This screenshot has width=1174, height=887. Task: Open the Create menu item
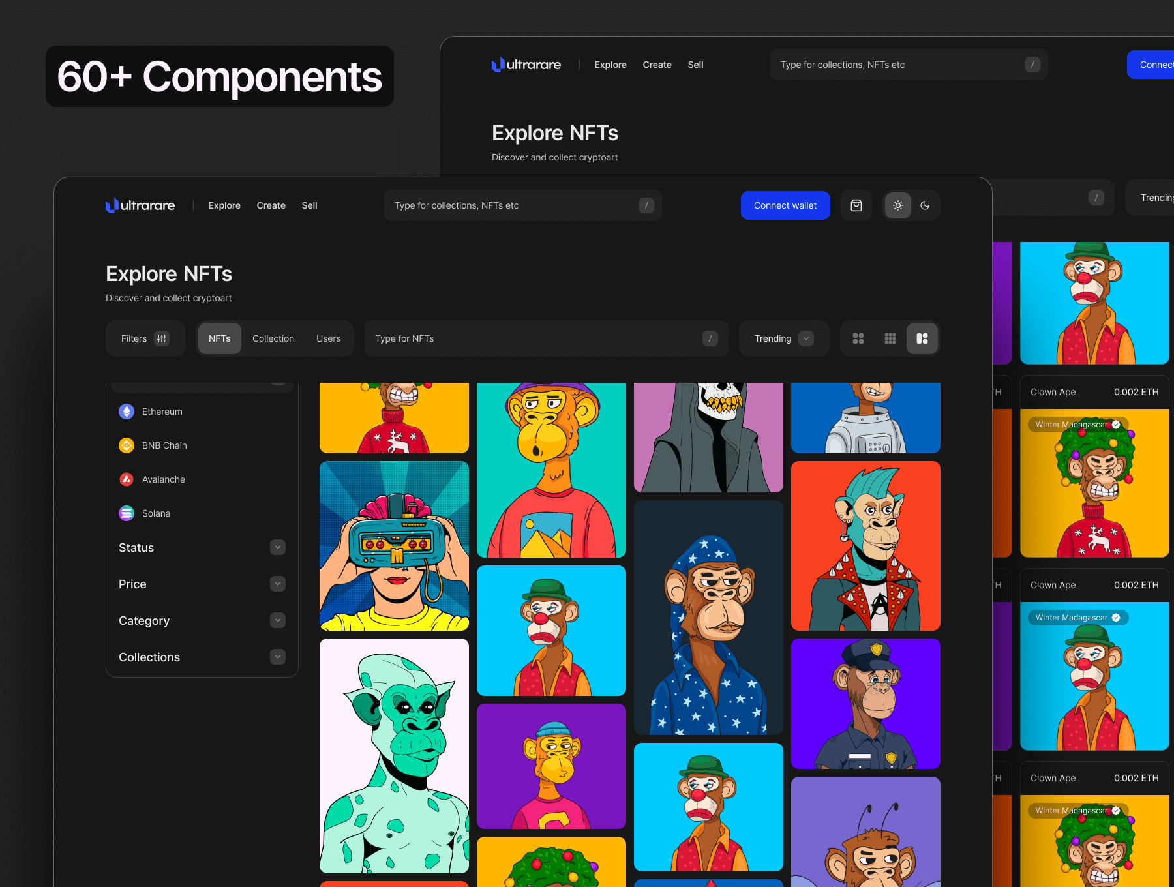click(x=271, y=205)
